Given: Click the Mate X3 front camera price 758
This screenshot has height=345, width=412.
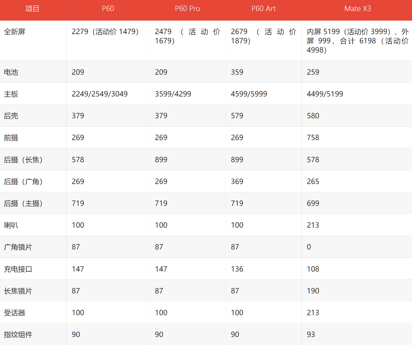Looking at the screenshot, I should click(x=313, y=138).
